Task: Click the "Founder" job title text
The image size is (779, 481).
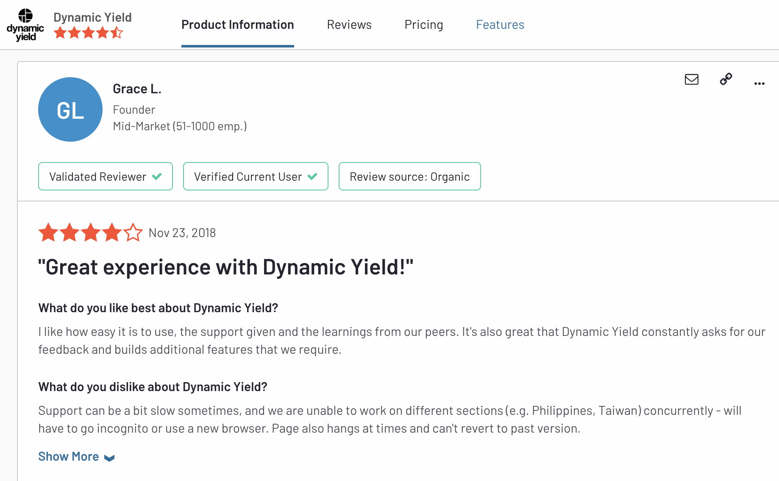Action: coord(134,110)
